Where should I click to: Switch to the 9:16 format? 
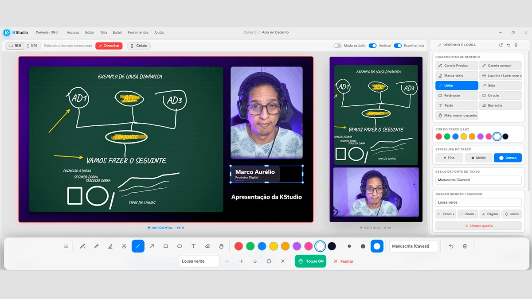pos(32,46)
